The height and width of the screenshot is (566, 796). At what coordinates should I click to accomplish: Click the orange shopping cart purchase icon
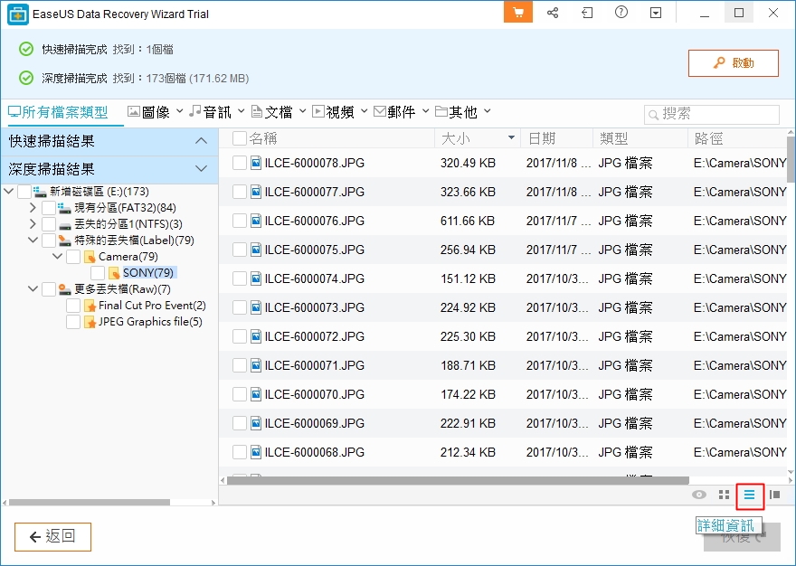pos(517,13)
